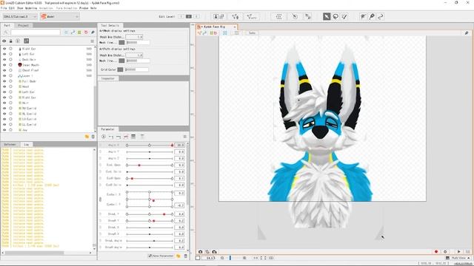The width and height of the screenshot is (474, 266).
Task: Click the trash icon in Part panel
Action: tap(93, 137)
